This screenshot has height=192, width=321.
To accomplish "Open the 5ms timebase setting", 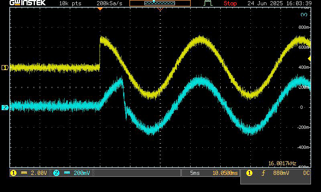I will click(x=195, y=173).
